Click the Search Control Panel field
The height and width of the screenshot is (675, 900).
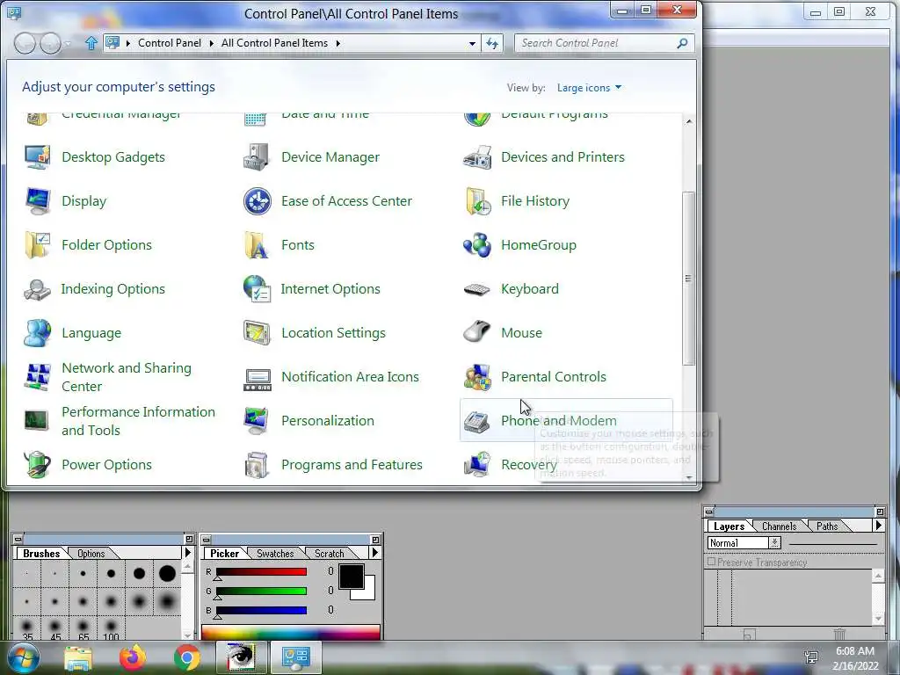coord(605,43)
